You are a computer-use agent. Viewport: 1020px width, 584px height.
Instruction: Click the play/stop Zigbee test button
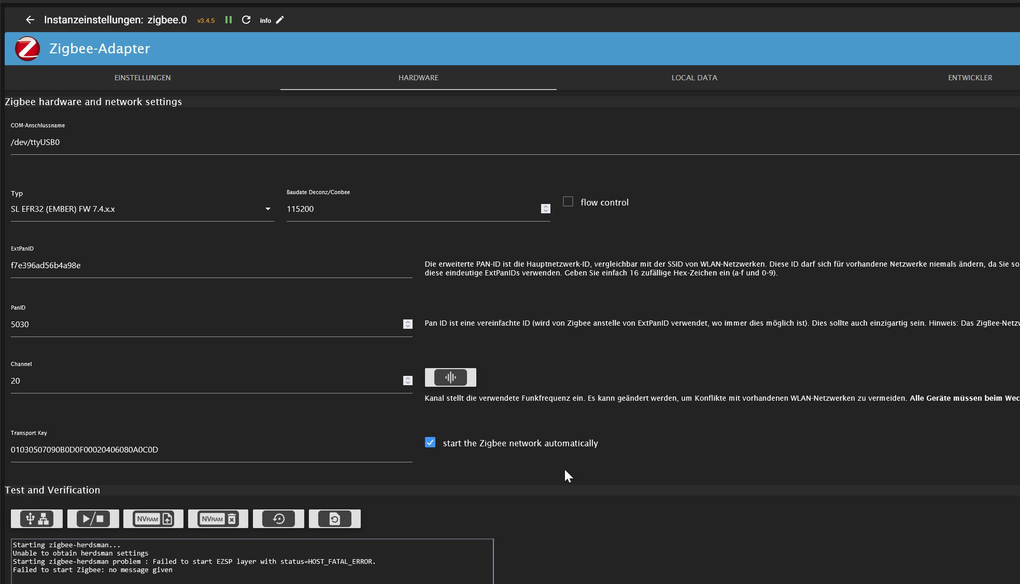pos(93,519)
